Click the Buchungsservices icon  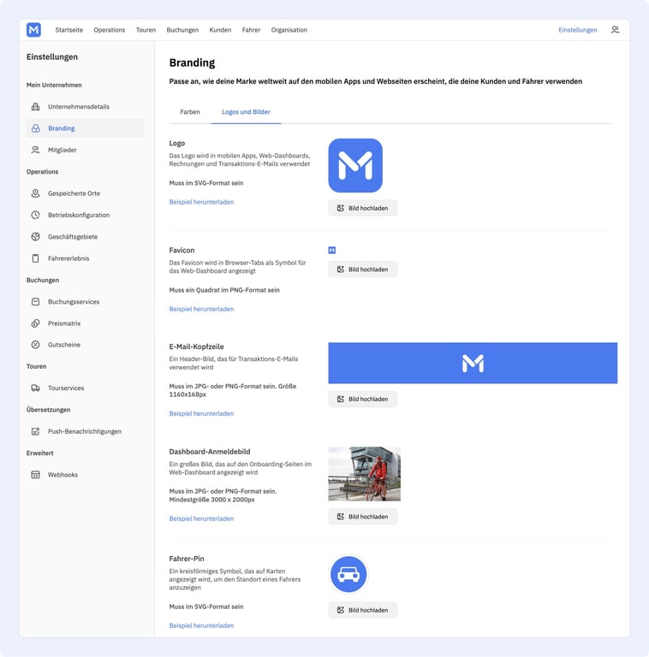pos(36,302)
